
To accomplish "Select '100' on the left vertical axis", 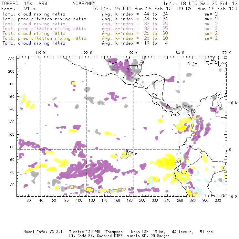I will pyautogui.click(x=11, y=134).
